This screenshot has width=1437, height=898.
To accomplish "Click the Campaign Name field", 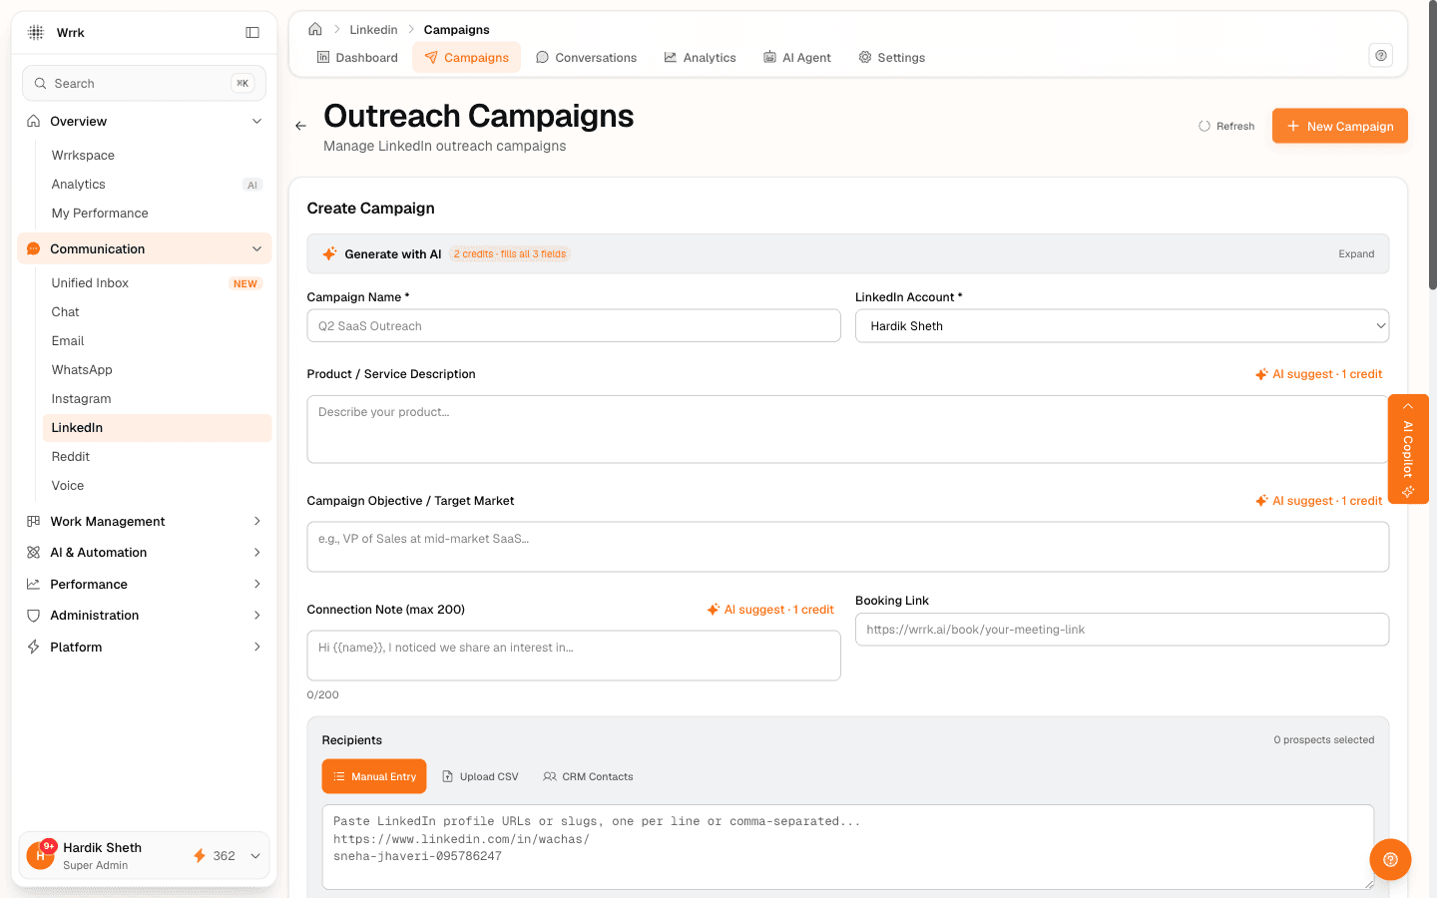I will click(x=574, y=326).
